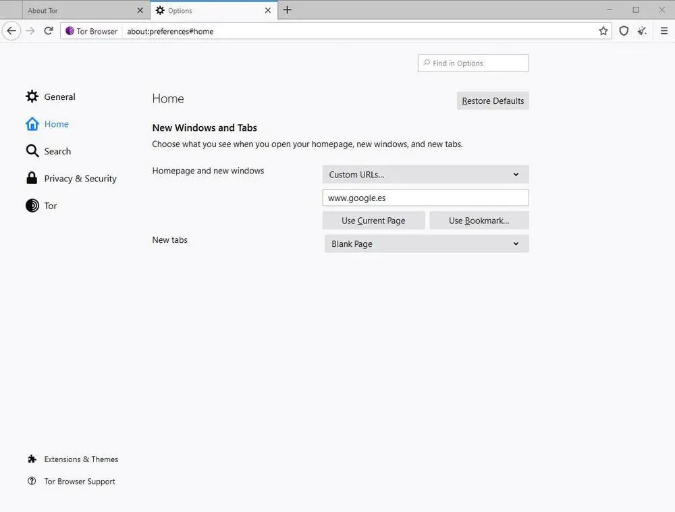Maximize the browser window

point(636,9)
